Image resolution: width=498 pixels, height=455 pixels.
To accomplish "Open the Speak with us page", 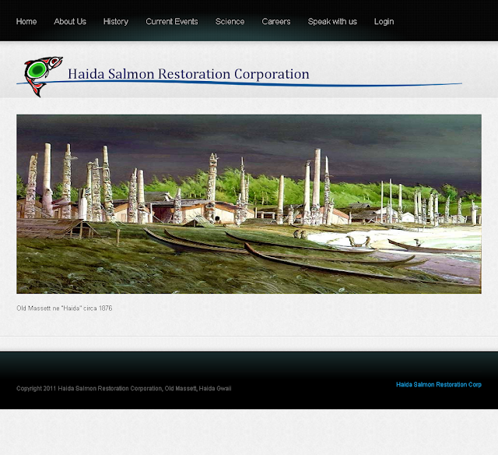I will coord(332,22).
